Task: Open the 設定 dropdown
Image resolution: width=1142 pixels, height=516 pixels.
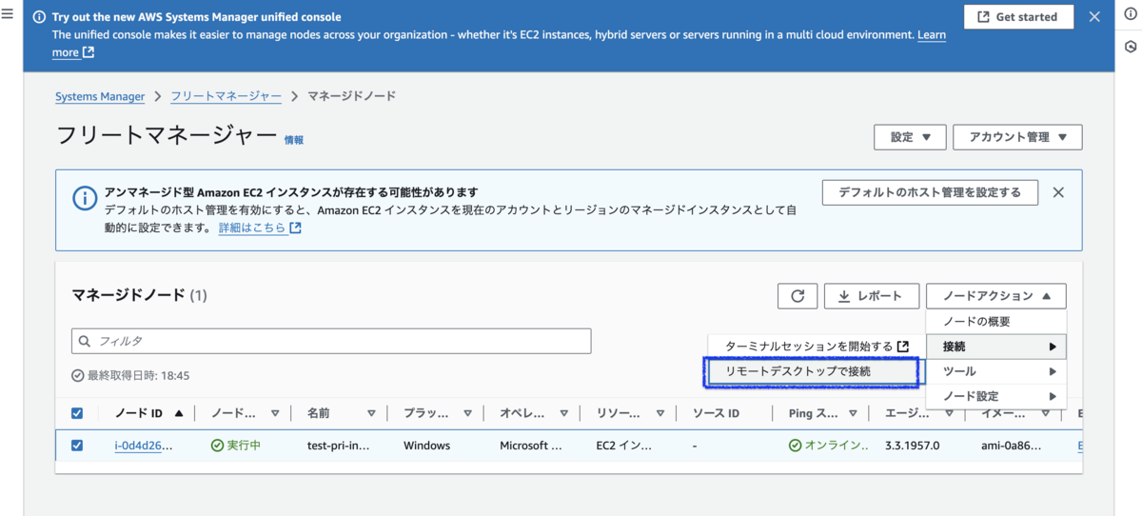Action: click(x=910, y=137)
